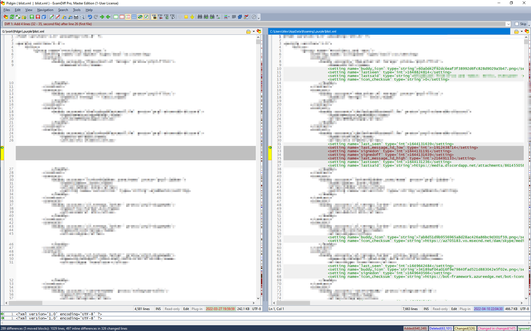531x331 pixels.
Task: Click the A-ab replace text icon
Action: (218, 17)
